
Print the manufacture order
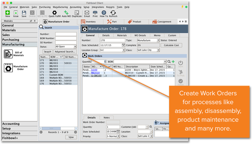[95, 14]
